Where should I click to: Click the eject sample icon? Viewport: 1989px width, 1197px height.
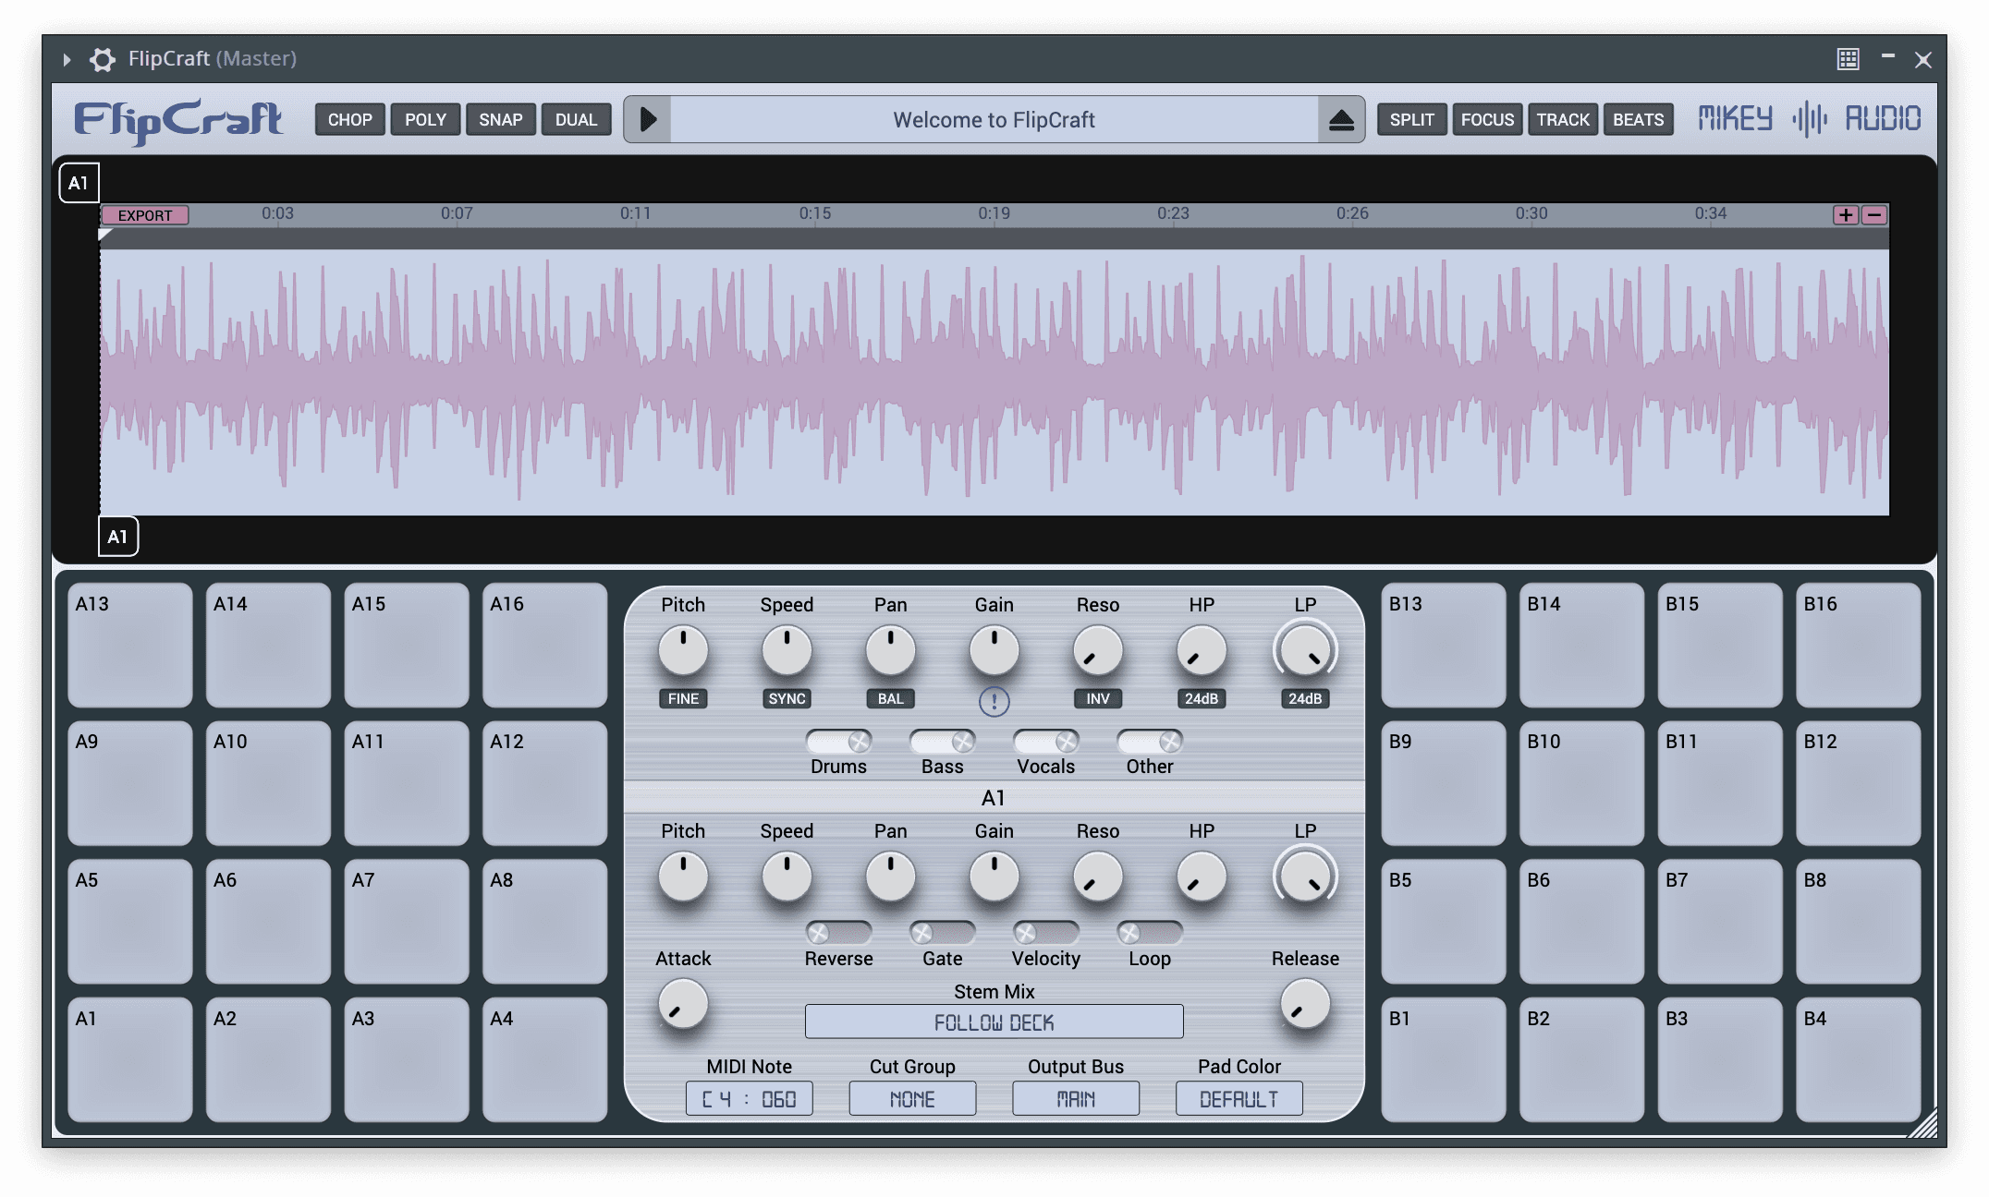click(x=1341, y=119)
